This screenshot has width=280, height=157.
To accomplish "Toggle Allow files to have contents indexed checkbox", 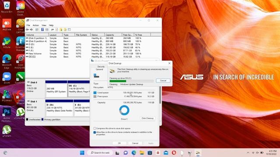I will (x=94, y=133).
